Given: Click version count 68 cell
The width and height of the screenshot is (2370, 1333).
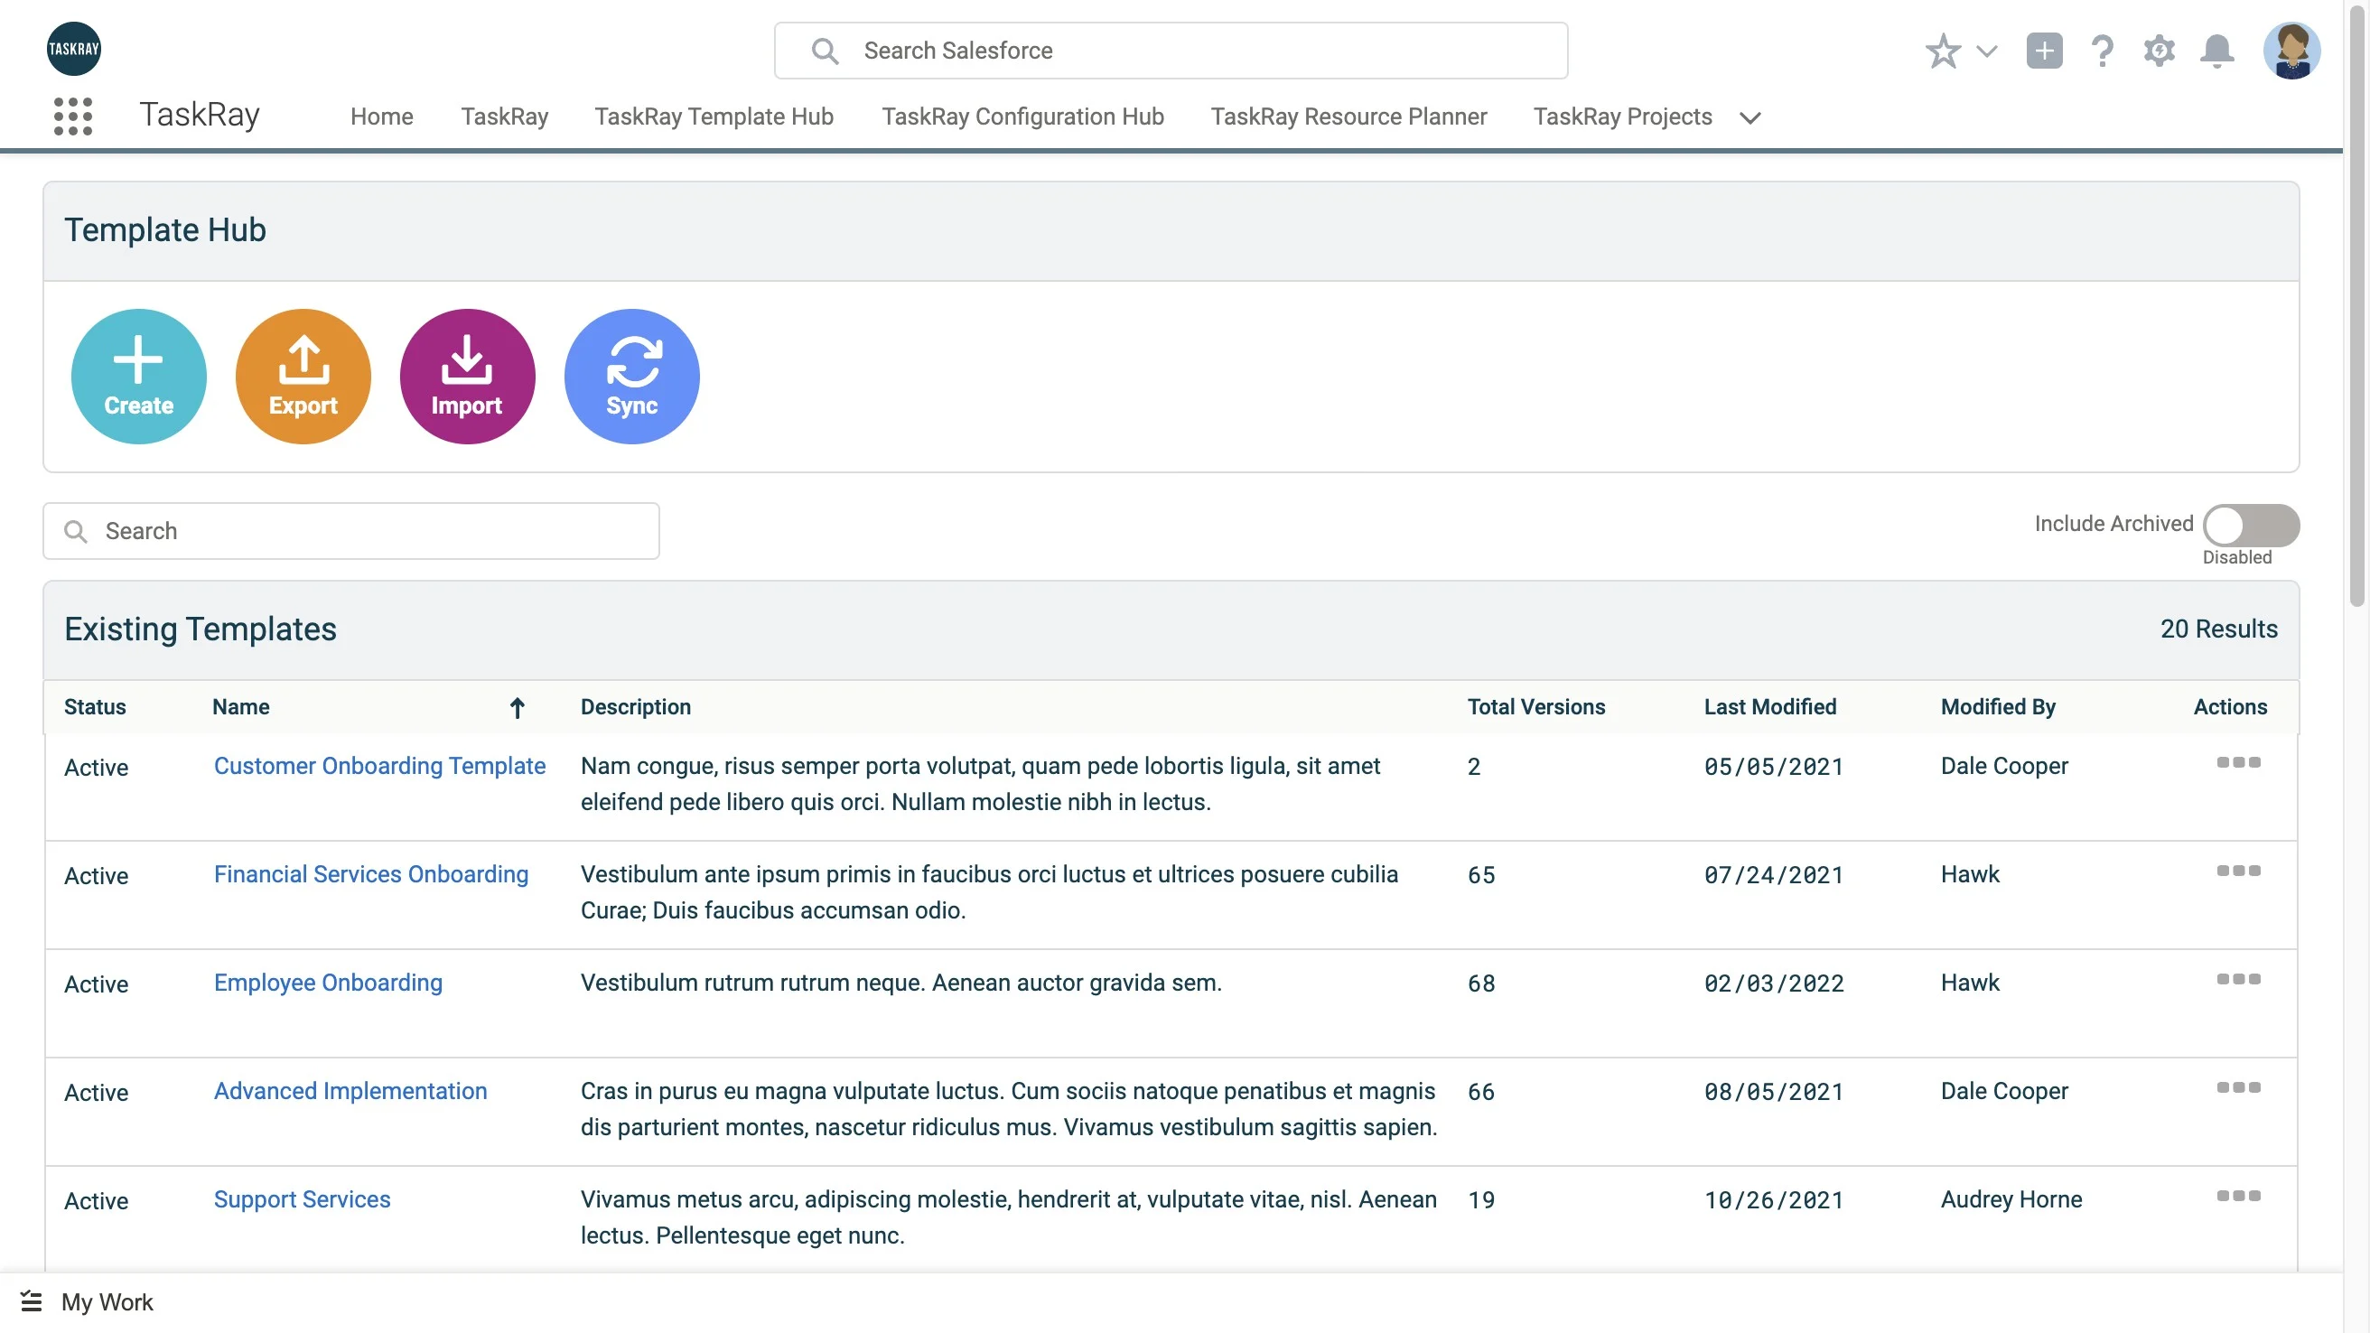Looking at the screenshot, I should click(1480, 984).
